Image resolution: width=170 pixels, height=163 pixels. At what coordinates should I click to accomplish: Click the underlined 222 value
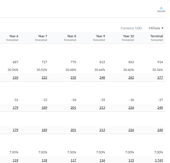pyautogui.click(x=44, y=78)
